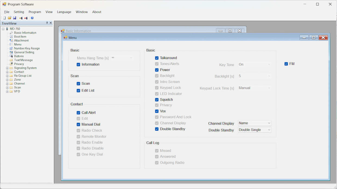
Task: Open the Double Standby mode dropdown
Action: (255, 130)
